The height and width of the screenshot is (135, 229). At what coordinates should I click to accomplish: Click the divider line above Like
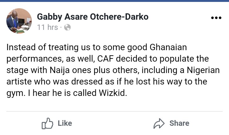click(114, 111)
